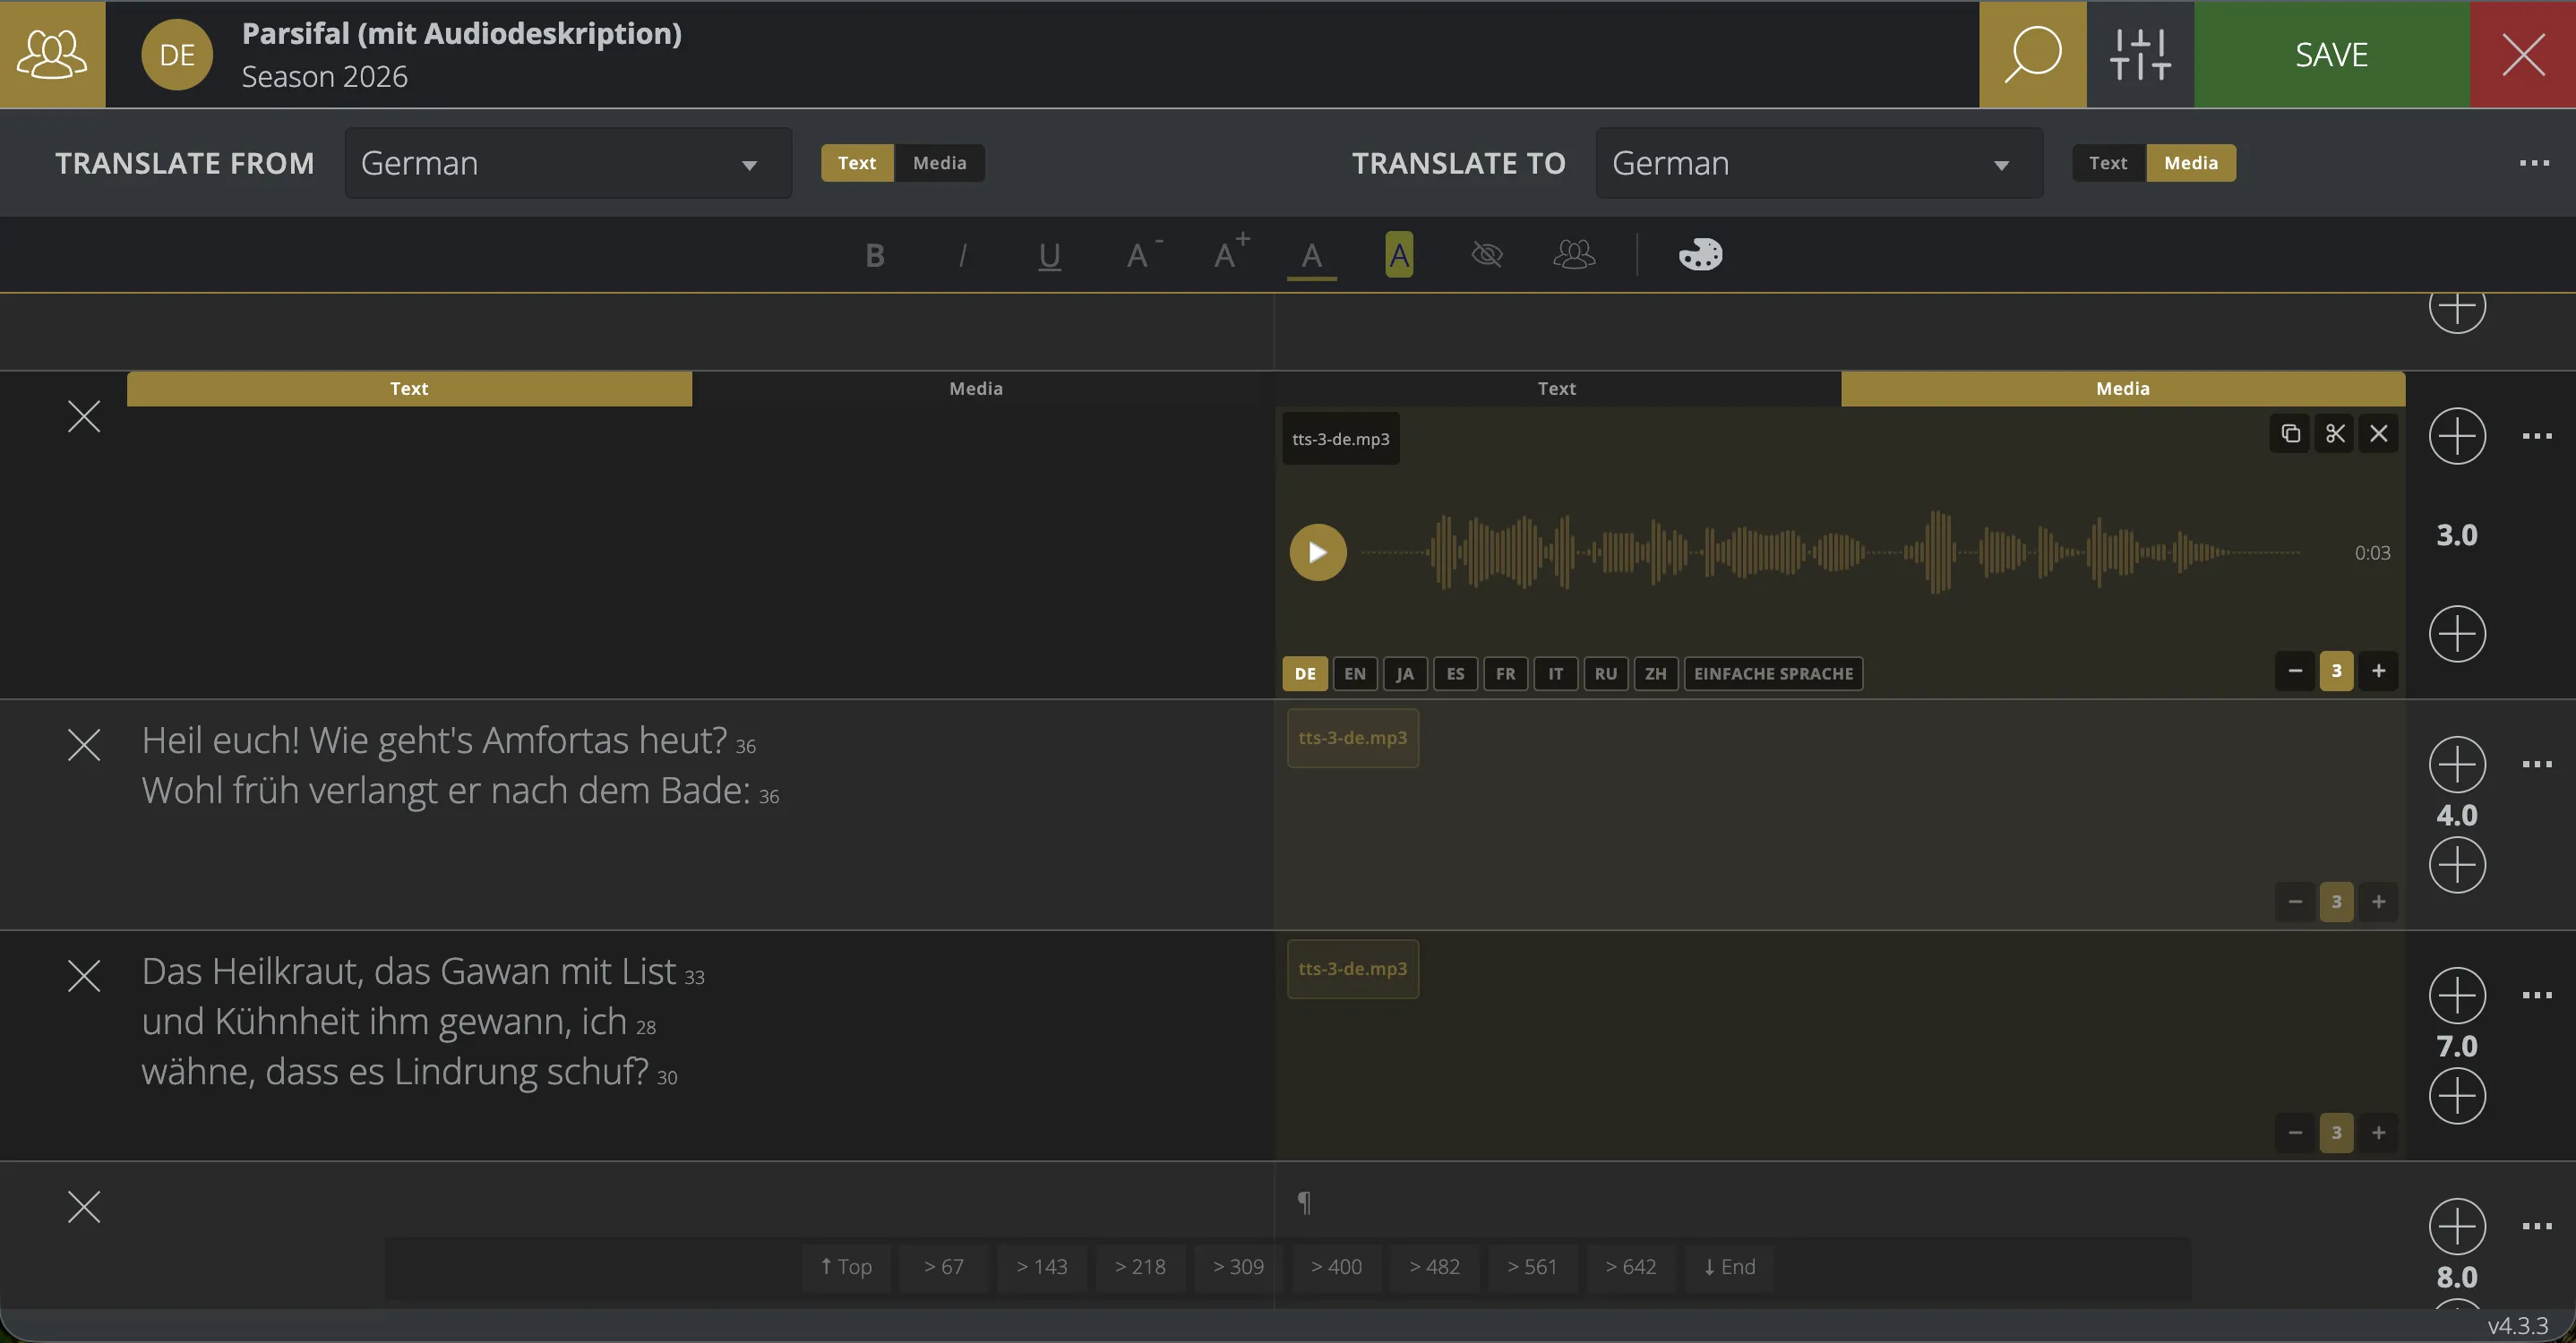2576x1343 pixels.
Task: Open the mixer sliders settings
Action: click(x=2140, y=54)
